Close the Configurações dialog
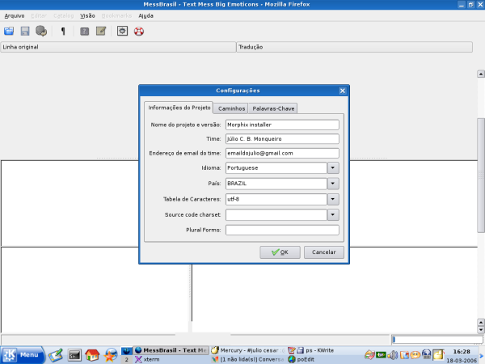Image resolution: width=485 pixels, height=364 pixels. click(x=342, y=91)
